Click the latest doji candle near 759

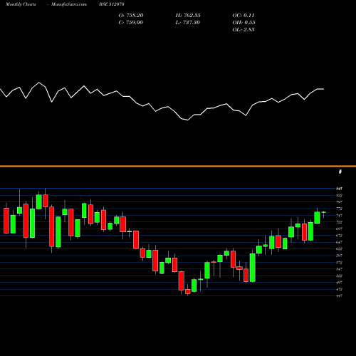pos(324,213)
